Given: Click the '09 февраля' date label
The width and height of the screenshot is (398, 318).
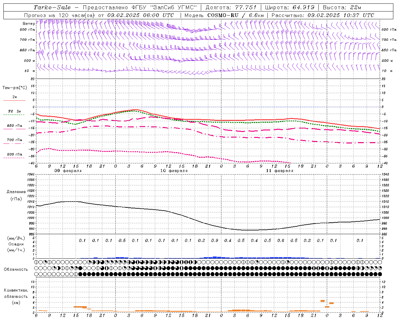Looking at the screenshot, I should pyautogui.click(x=68, y=171).
